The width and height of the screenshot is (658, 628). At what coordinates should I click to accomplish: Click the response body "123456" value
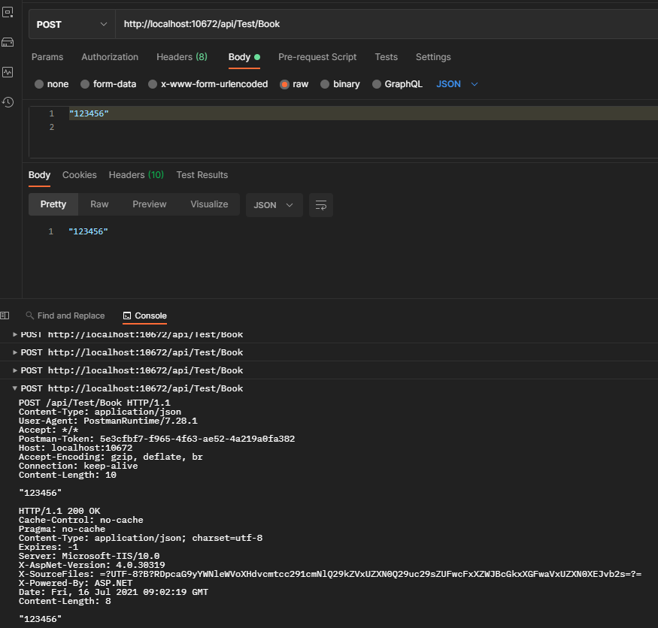point(88,231)
